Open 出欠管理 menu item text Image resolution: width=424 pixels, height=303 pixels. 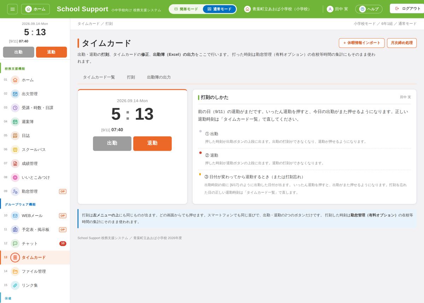[x=30, y=94]
